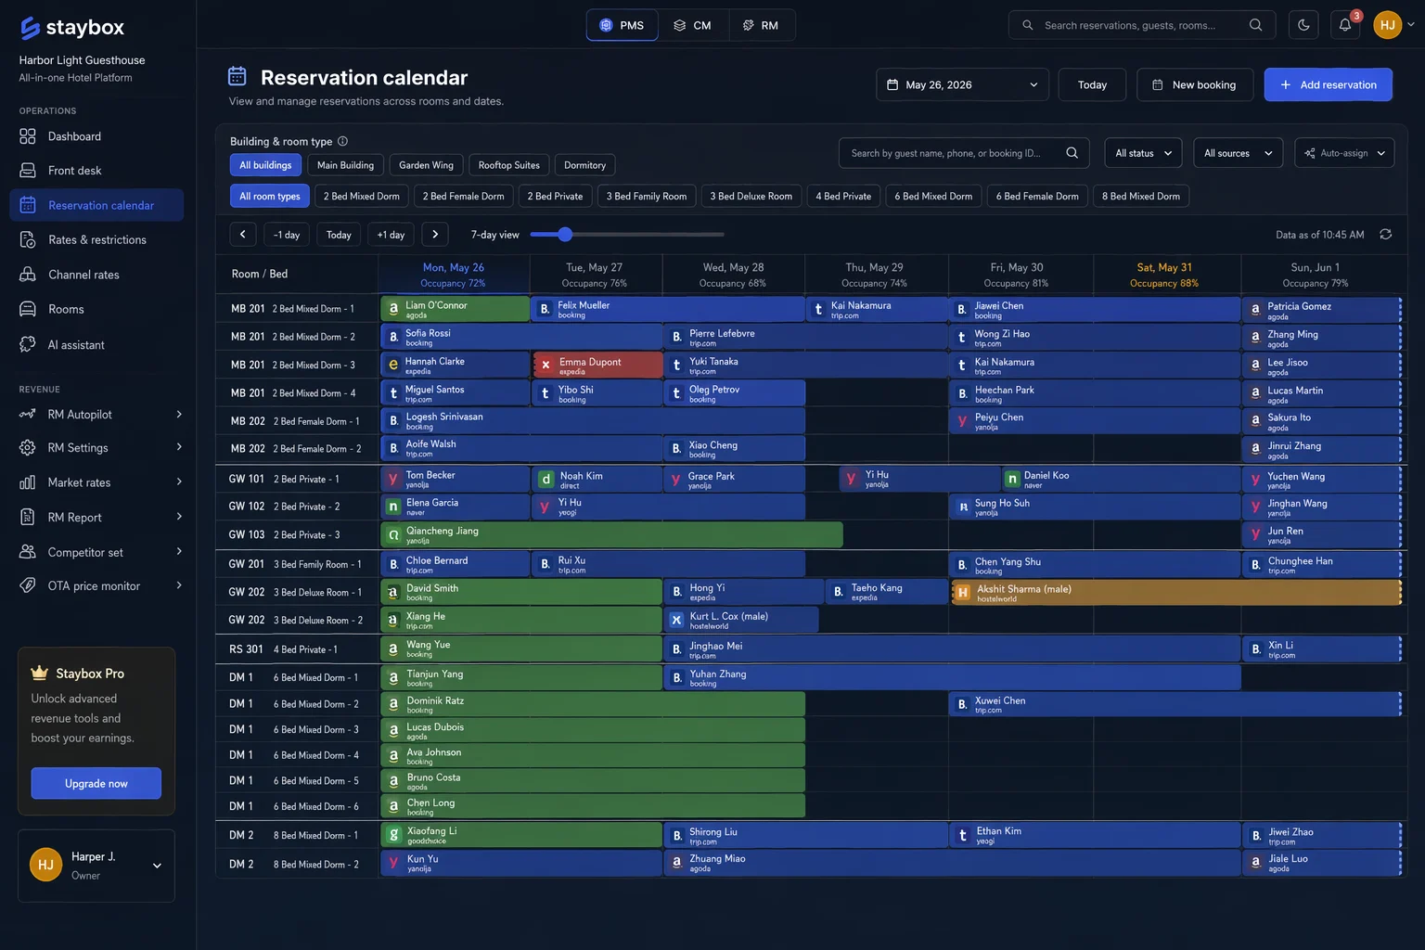The height and width of the screenshot is (950, 1425).
Task: Click the Building & room type info icon
Action: point(342,141)
